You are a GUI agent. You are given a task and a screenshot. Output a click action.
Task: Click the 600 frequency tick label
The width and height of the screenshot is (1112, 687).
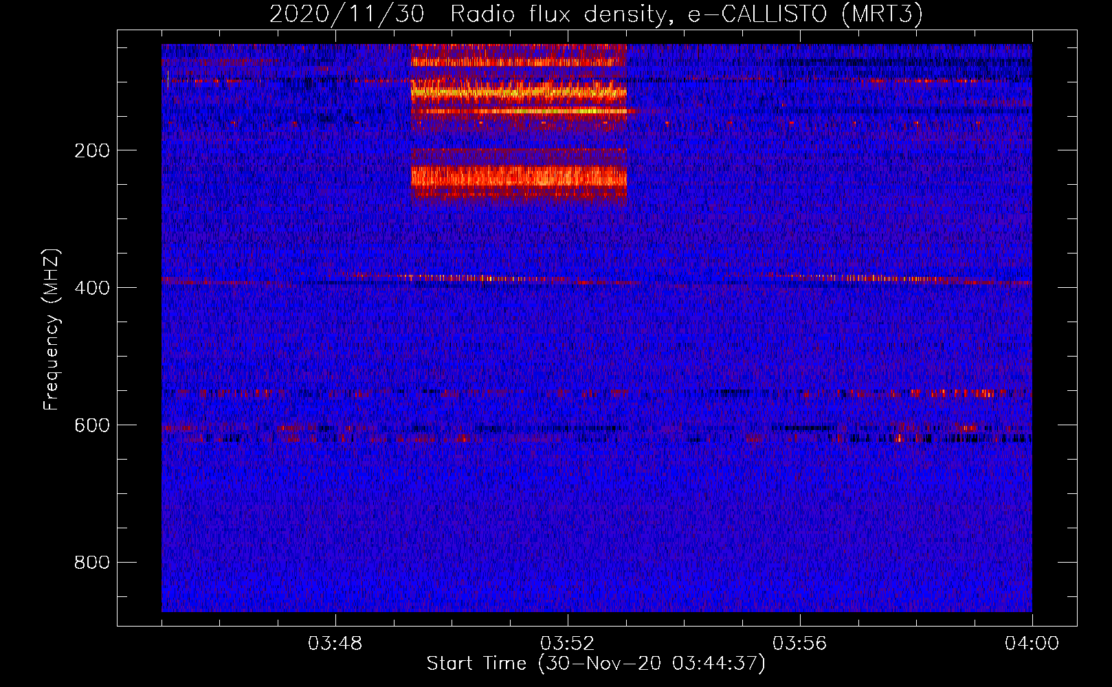click(92, 425)
